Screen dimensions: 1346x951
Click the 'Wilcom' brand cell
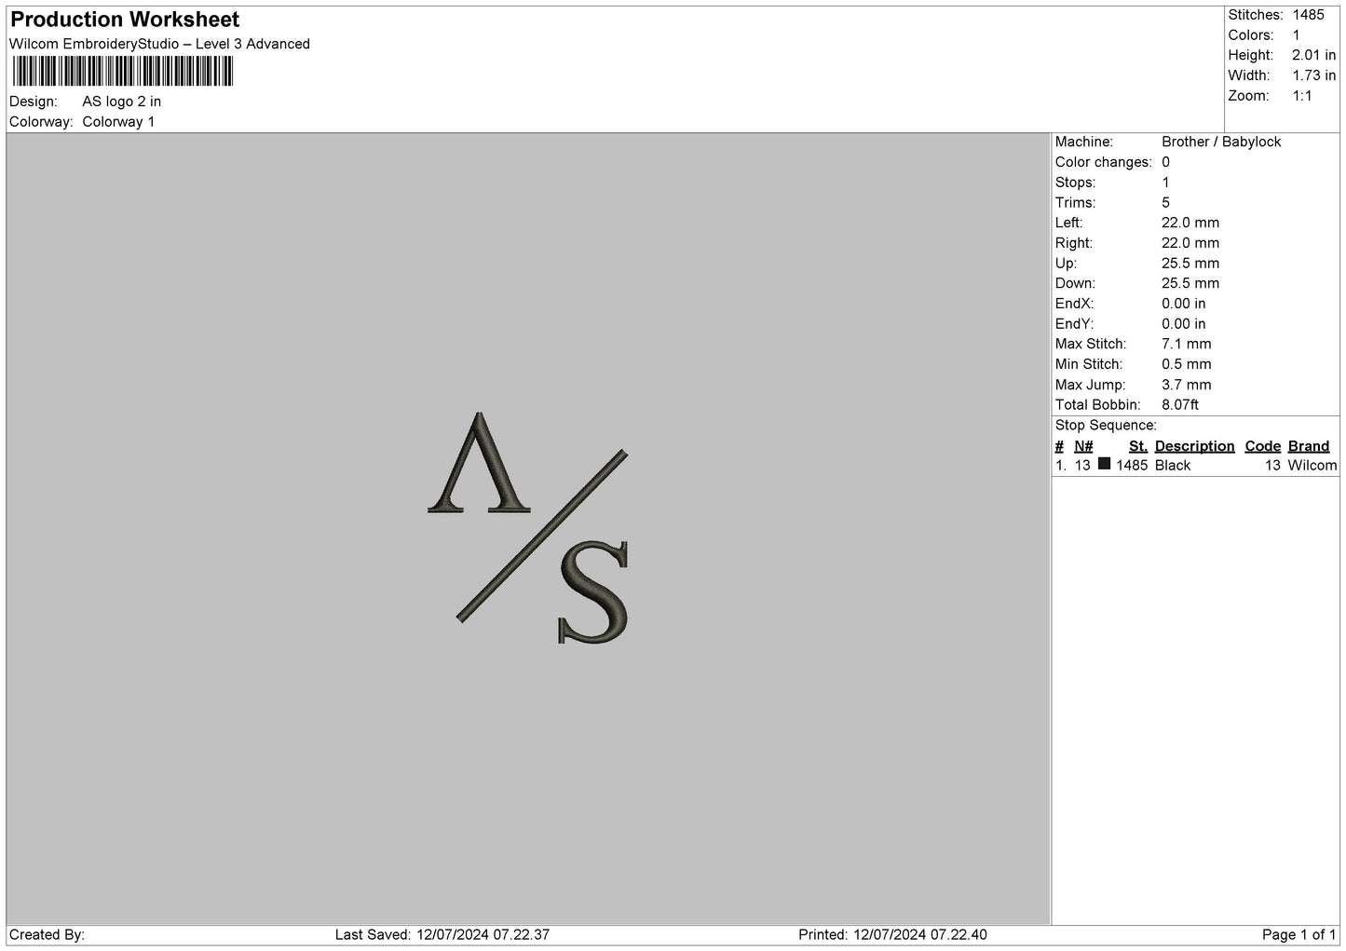tap(1312, 466)
